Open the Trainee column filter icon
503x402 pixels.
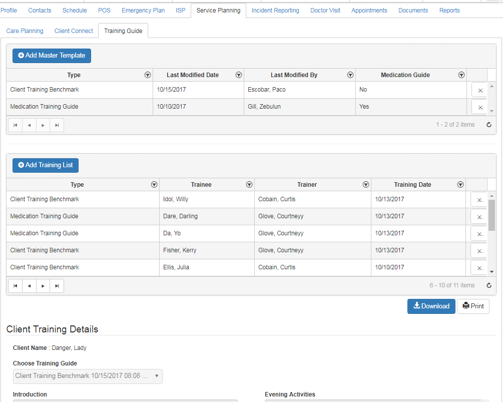coord(249,184)
